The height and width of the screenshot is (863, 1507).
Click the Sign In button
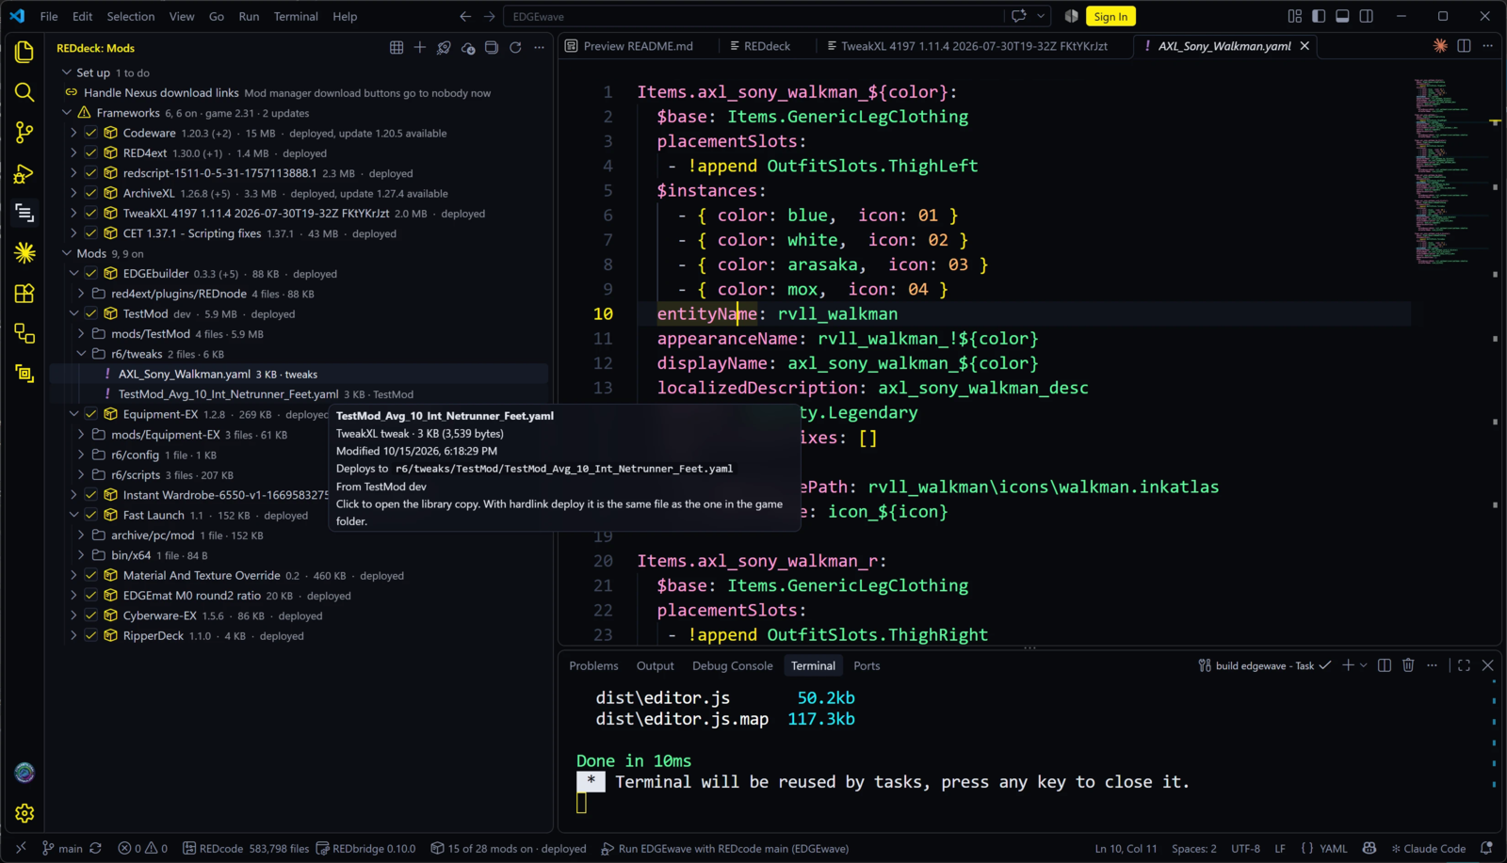(x=1110, y=16)
